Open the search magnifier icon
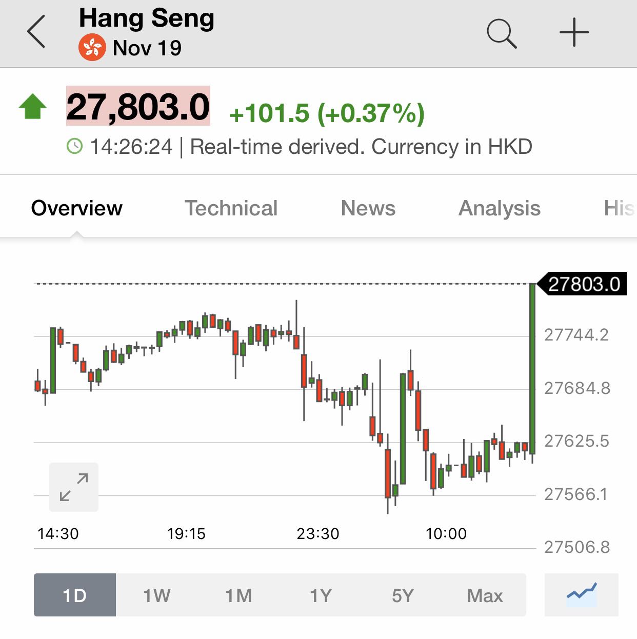This screenshot has height=639, width=637. (502, 33)
